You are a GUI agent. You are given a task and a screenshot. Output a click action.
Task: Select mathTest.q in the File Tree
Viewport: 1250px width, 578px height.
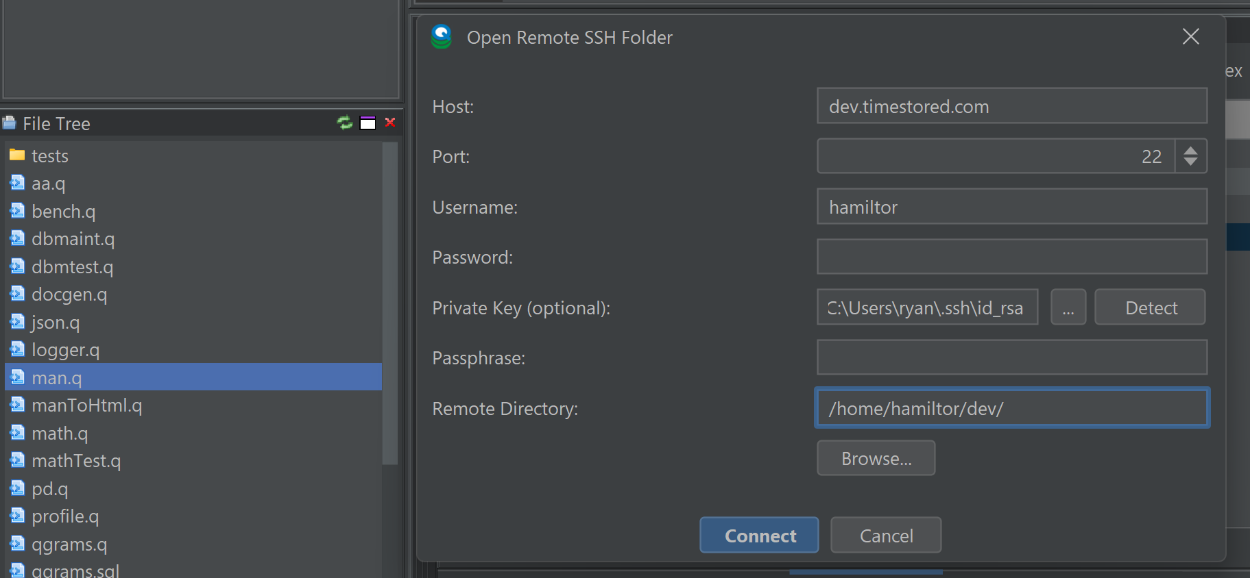(x=76, y=461)
